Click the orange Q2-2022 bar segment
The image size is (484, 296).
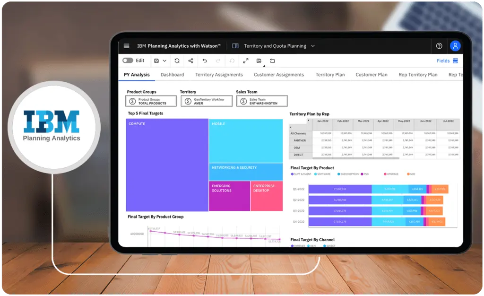point(435,200)
